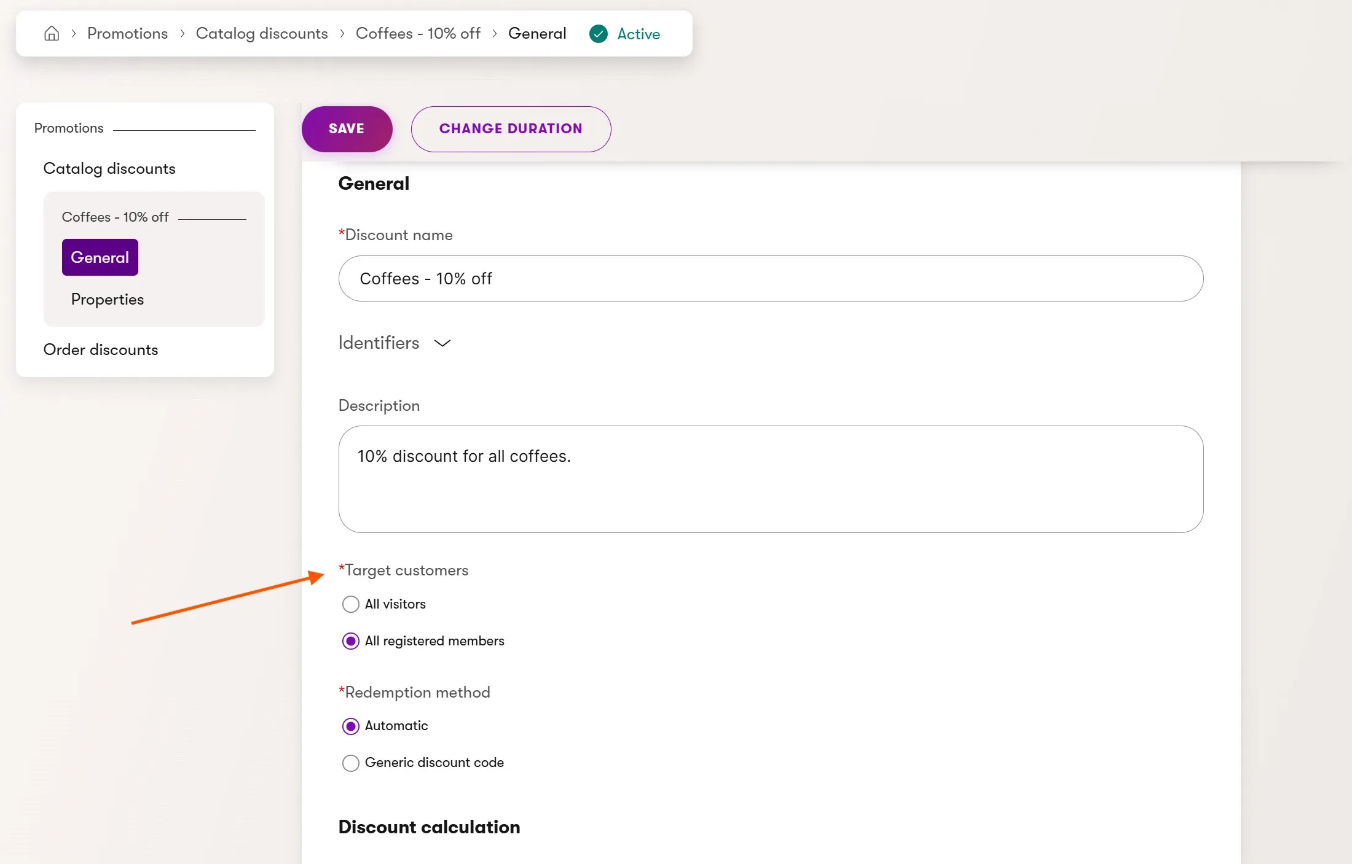1352x864 pixels.
Task: Open Order discounts in the sidebar
Action: pyautogui.click(x=101, y=349)
